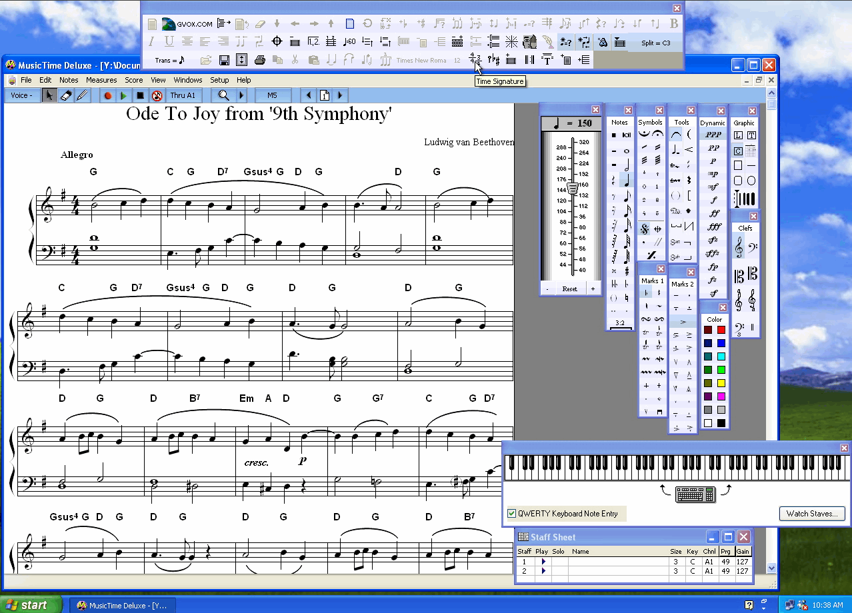852x613 pixels.
Task: Pick the circle shape in Graphic palette
Action: pyautogui.click(x=751, y=181)
